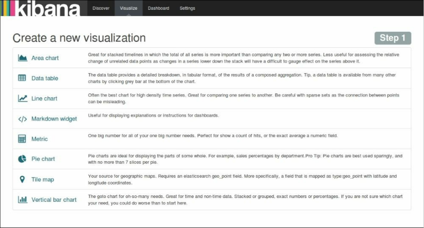Go to the Dashboard tab
The image size is (424, 228).
point(158,8)
